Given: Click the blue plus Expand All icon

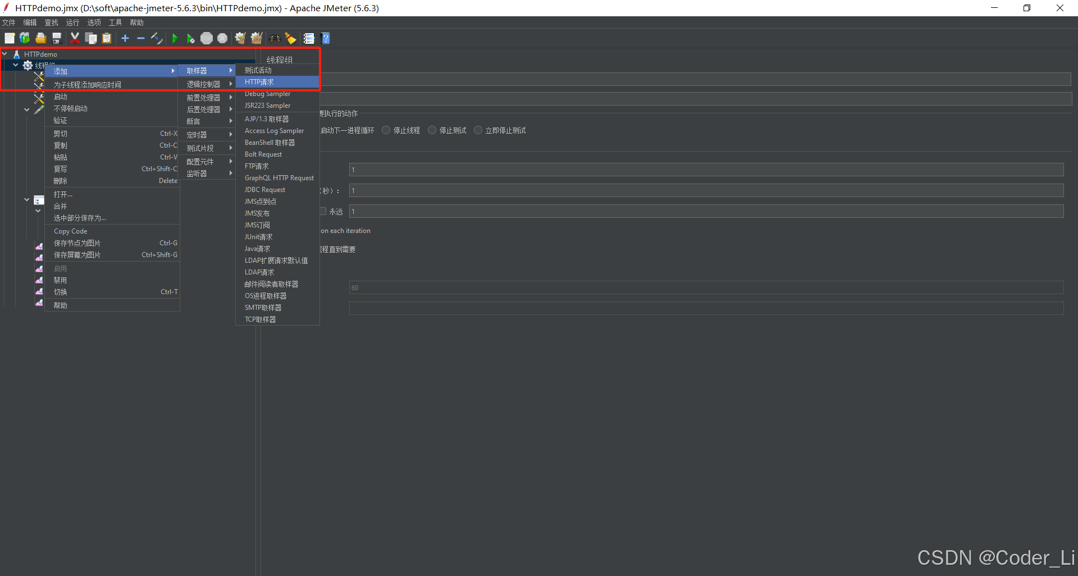Looking at the screenshot, I should 125,38.
